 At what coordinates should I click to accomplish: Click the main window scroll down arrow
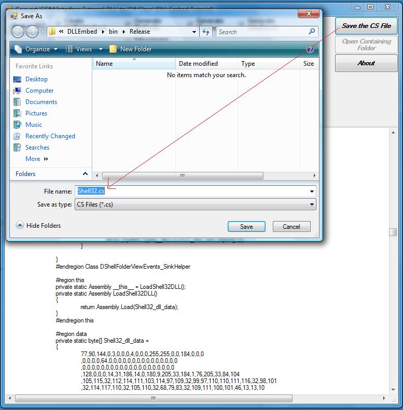click(393, 390)
